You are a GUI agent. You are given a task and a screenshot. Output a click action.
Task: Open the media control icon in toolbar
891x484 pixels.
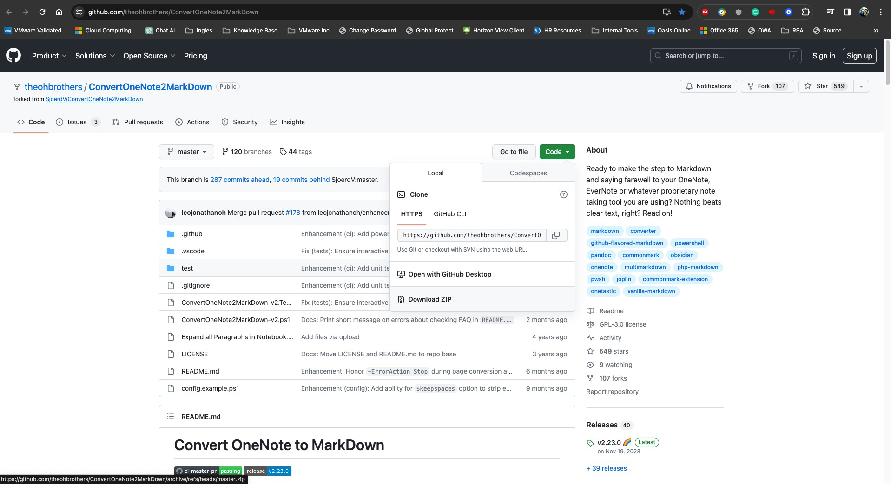[x=831, y=12]
